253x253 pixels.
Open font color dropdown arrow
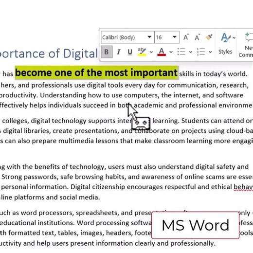point(171,52)
